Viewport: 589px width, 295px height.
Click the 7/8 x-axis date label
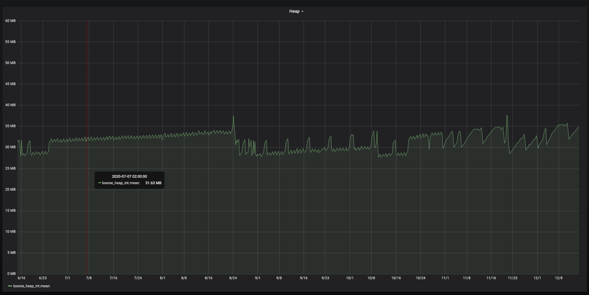89,278
